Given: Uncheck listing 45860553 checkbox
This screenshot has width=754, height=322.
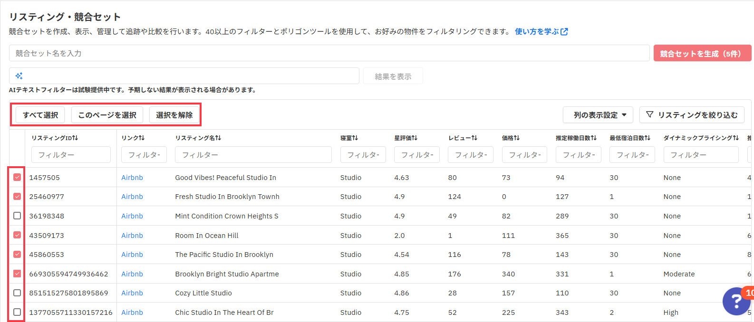Looking at the screenshot, I should [17, 254].
